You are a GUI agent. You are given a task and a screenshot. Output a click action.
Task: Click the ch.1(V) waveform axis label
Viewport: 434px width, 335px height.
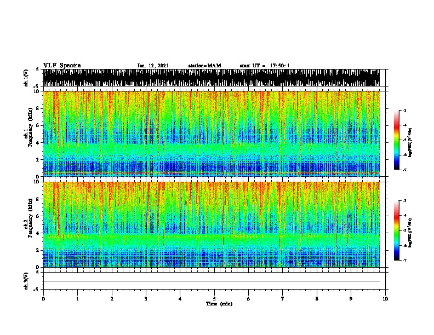tap(26, 78)
